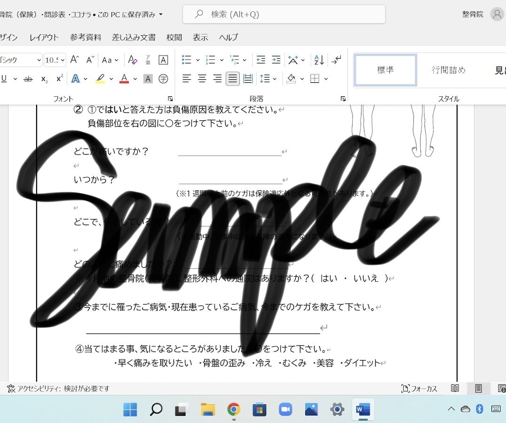Open the font size dropdown

pos(63,60)
